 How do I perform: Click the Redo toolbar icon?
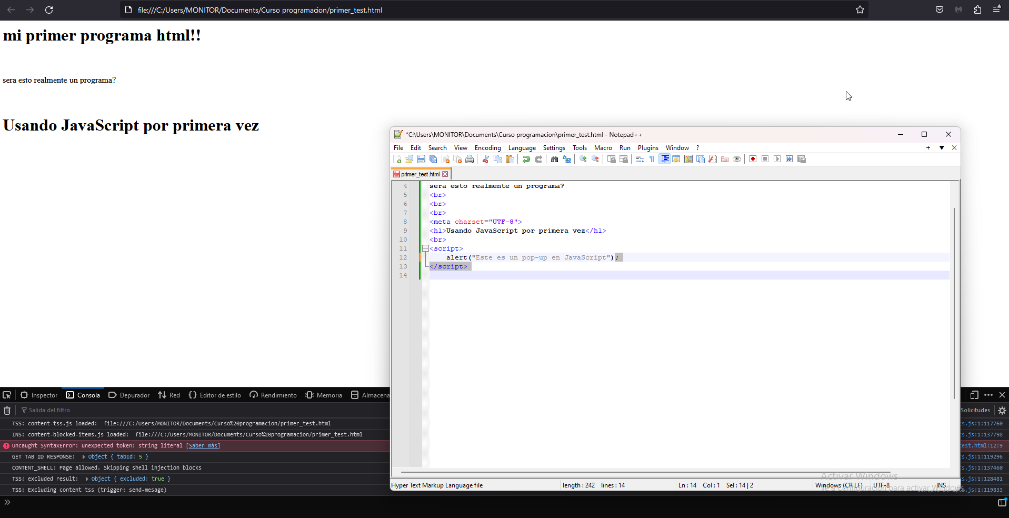point(538,159)
